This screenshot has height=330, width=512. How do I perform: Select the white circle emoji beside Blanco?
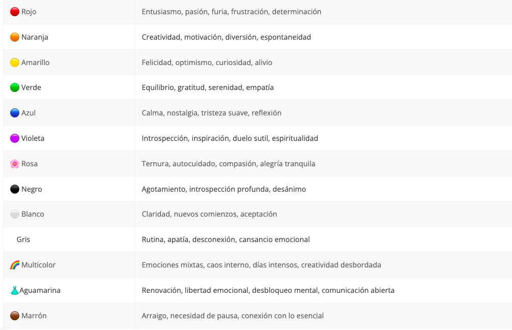15,214
